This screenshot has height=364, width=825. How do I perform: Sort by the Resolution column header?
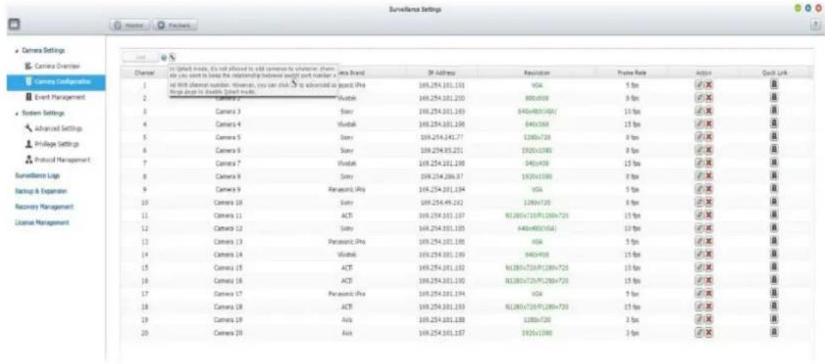point(537,74)
